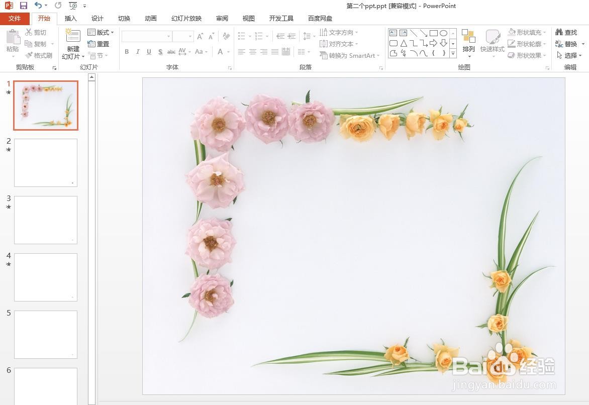This screenshot has width=589, height=405.
Task: Click the numbered list icon
Action: click(259, 37)
